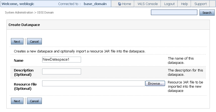Click the Create Dataspace heading
This screenshot has width=216, height=112.
pos(24,25)
